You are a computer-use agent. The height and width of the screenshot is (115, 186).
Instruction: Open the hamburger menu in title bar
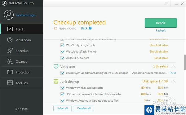point(167,3)
